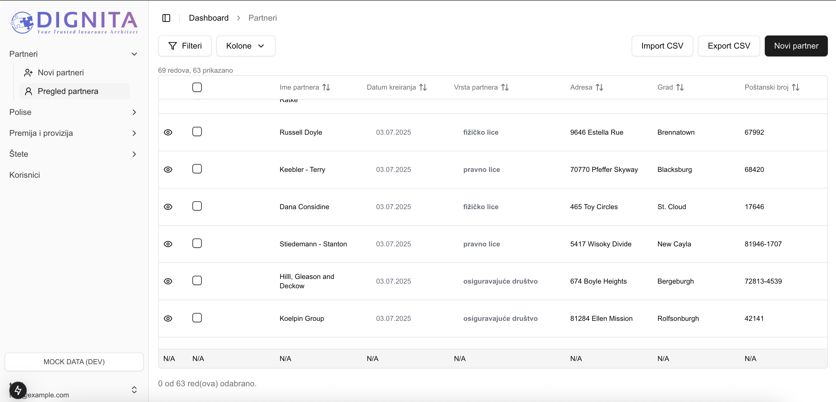Check the select-all checkbox in header
Viewport: 836px width, 402px height.
point(197,87)
